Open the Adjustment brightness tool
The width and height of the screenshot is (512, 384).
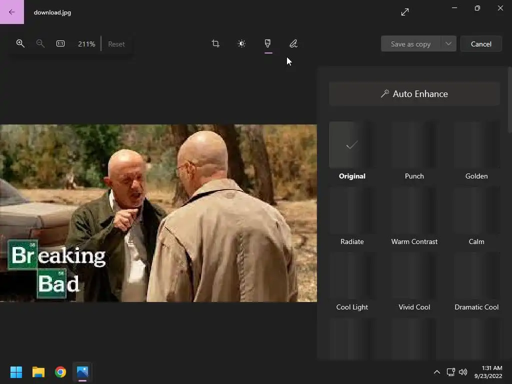(241, 43)
